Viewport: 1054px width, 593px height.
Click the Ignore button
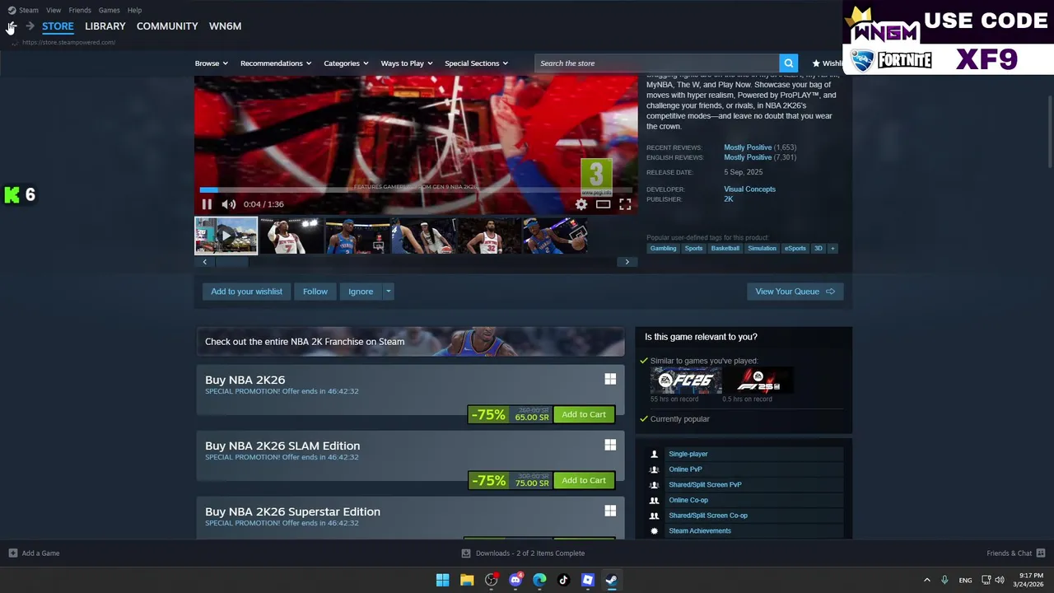coord(361,292)
